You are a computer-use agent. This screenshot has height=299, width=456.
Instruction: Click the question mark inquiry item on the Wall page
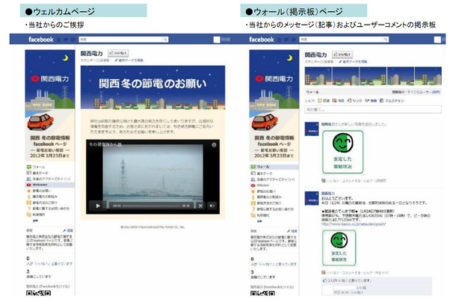(x=272, y=209)
